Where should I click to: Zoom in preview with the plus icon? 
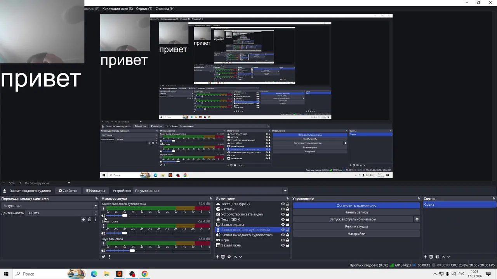(x=20, y=183)
